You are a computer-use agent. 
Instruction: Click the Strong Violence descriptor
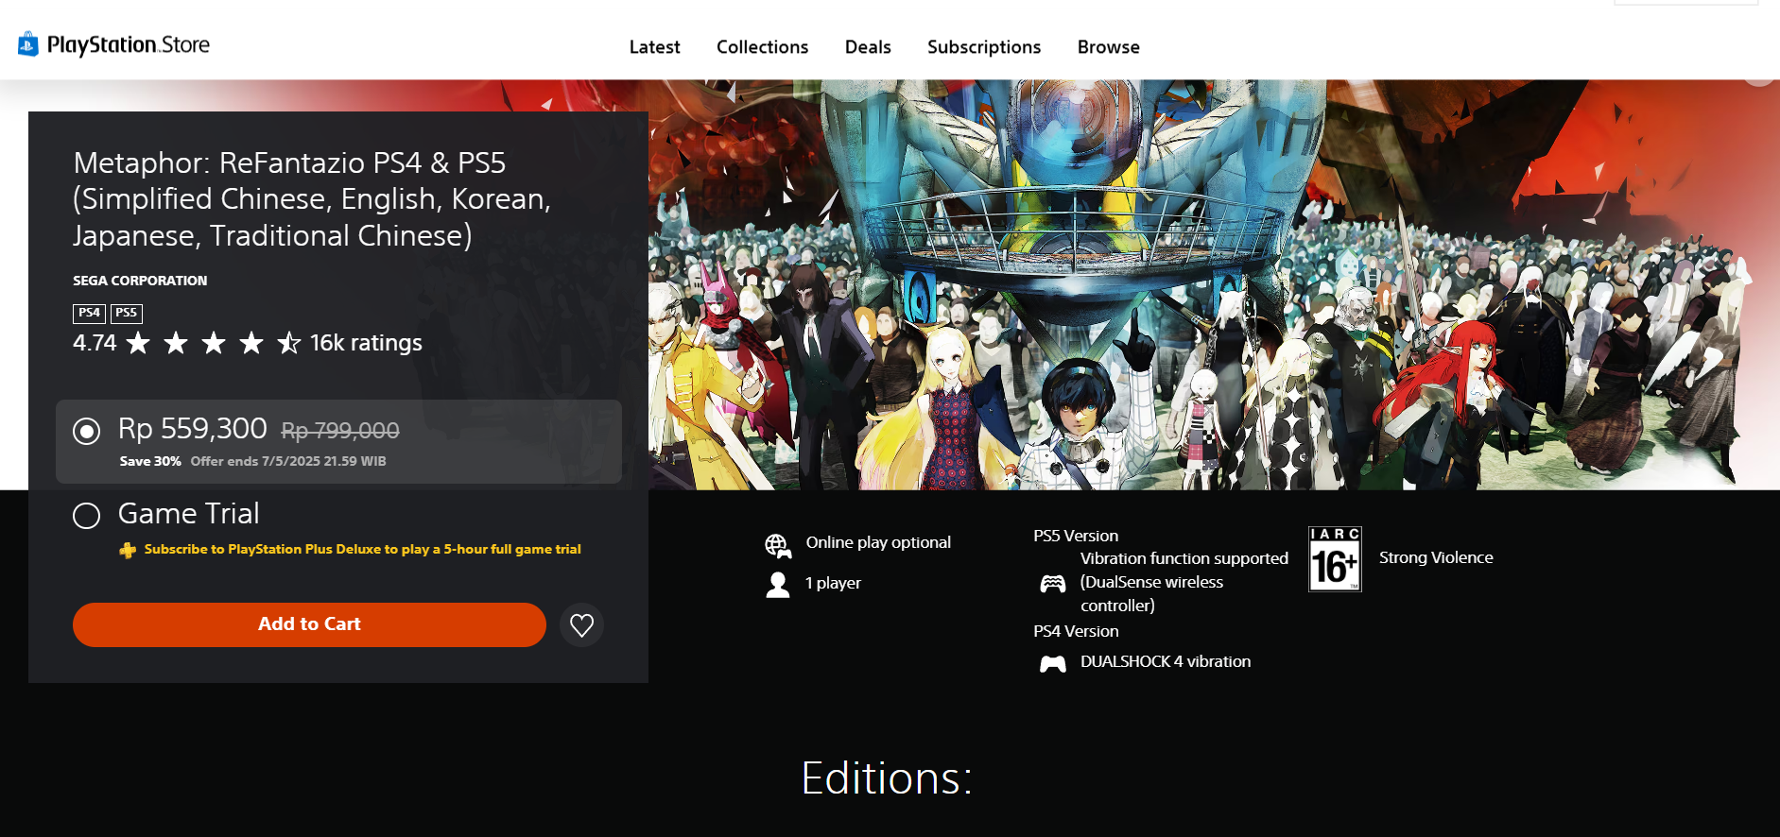(1436, 557)
